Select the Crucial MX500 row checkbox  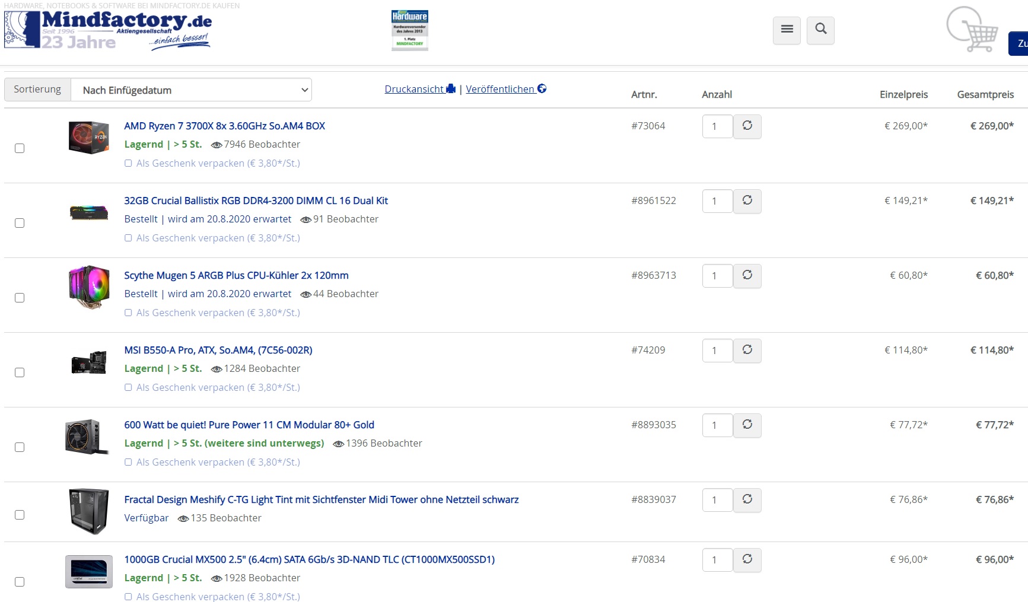click(20, 582)
